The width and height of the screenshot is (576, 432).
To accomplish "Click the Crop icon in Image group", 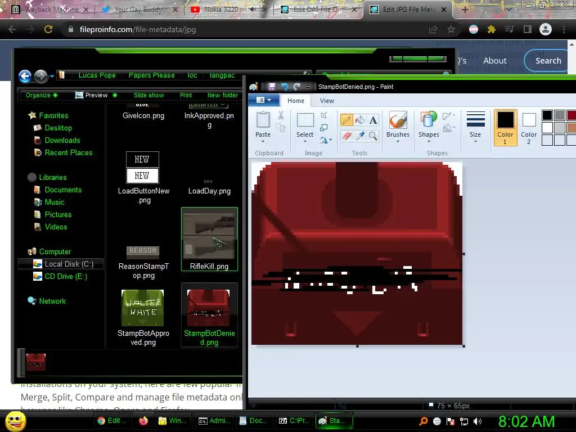I will click(323, 115).
